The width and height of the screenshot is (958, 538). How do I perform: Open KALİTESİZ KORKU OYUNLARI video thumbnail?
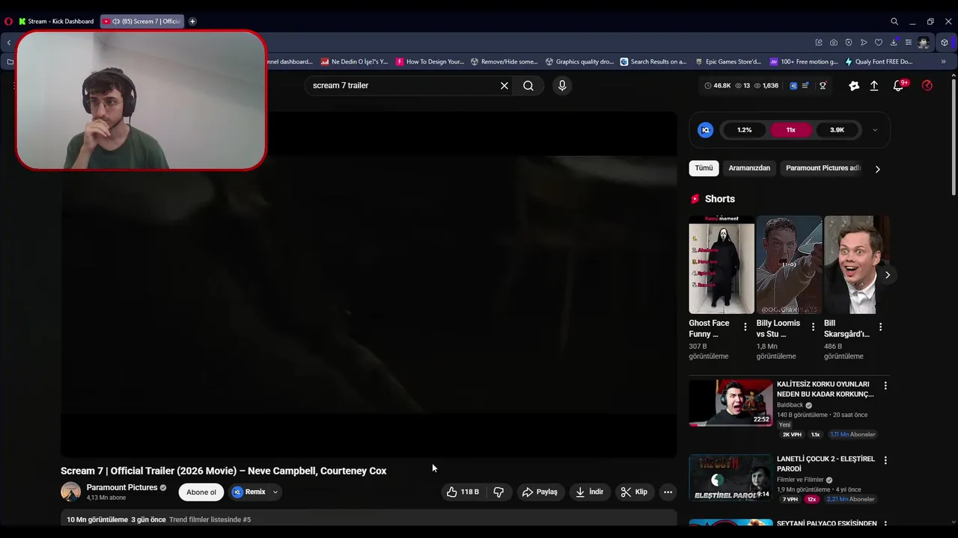(x=730, y=403)
